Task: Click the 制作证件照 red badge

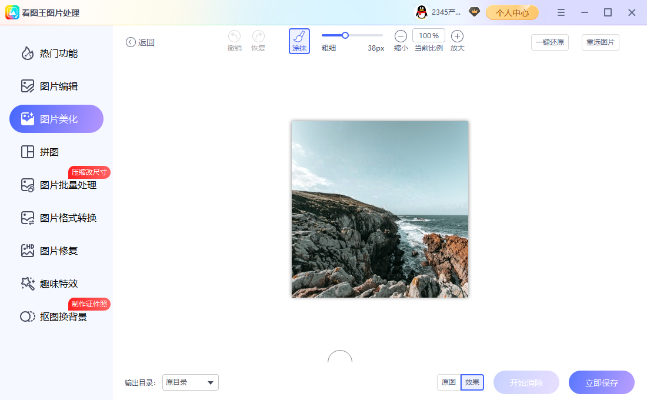Action: point(89,304)
